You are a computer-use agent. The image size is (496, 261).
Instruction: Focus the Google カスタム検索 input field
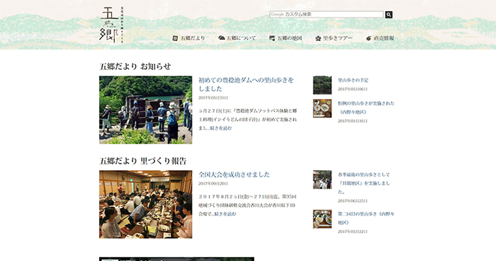point(326,14)
